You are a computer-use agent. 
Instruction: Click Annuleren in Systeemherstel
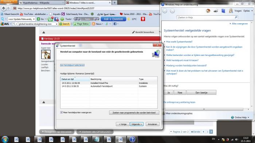point(152,124)
